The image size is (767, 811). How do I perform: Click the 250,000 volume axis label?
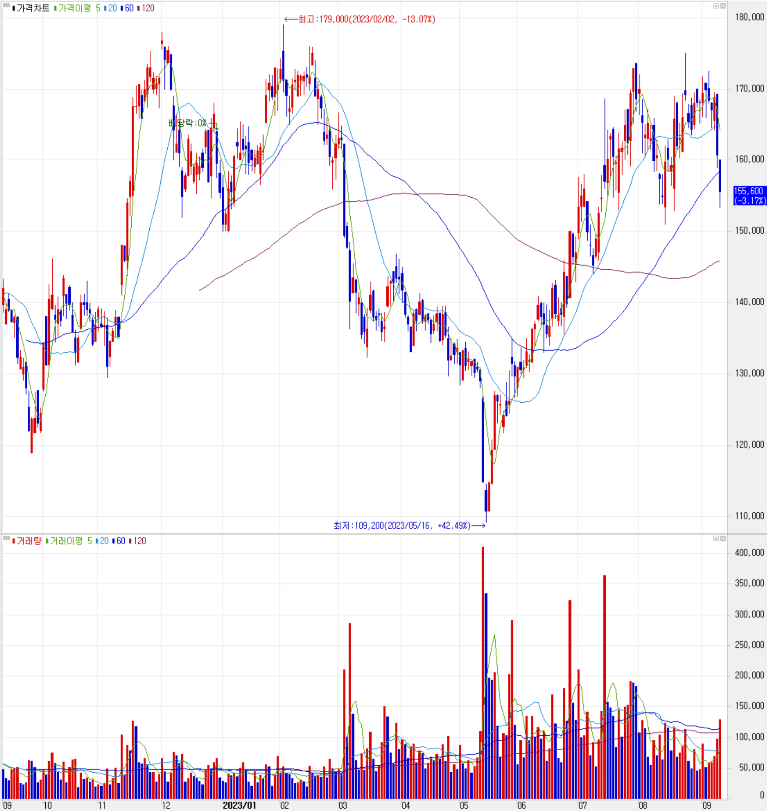coord(749,645)
